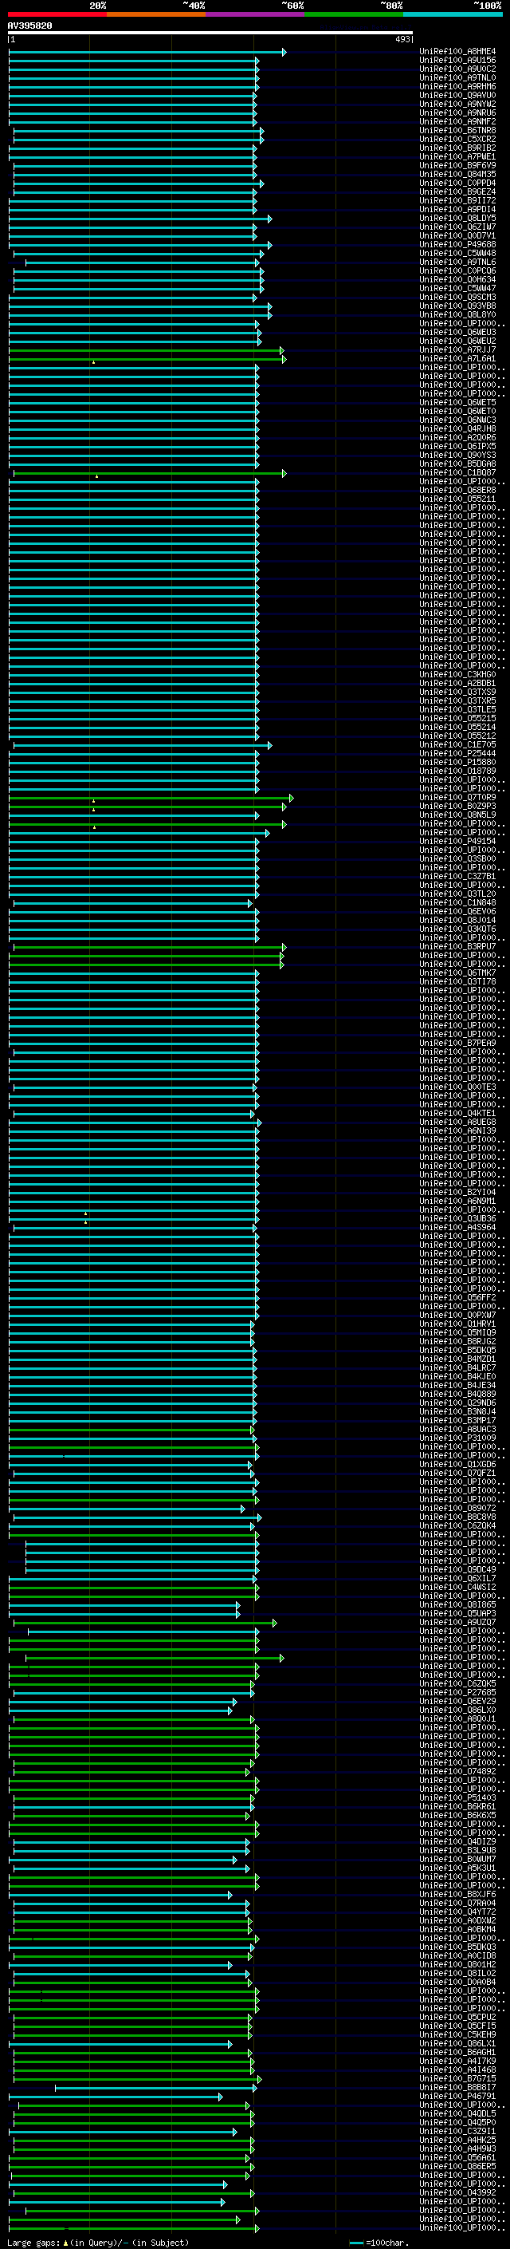Screen dimensions: 510x2249
Task: Open hit UniRef100_P31009
Action: click(457, 1437)
